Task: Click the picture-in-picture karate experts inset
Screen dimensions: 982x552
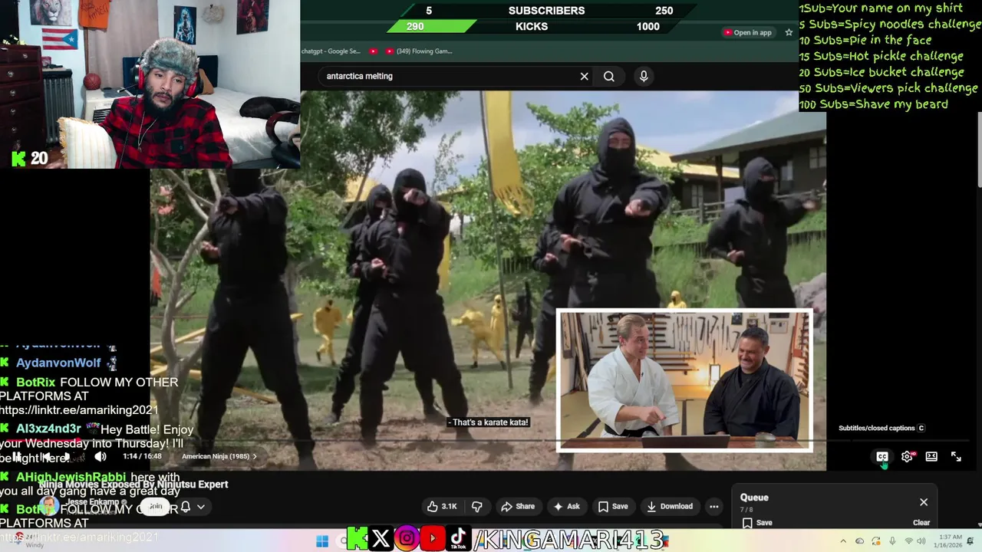Action: [x=684, y=380]
